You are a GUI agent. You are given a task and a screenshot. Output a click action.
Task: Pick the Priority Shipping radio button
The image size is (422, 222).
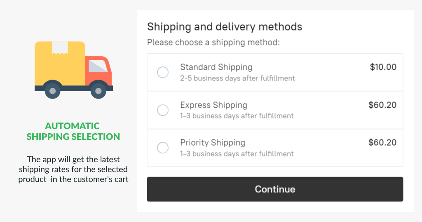point(163,148)
